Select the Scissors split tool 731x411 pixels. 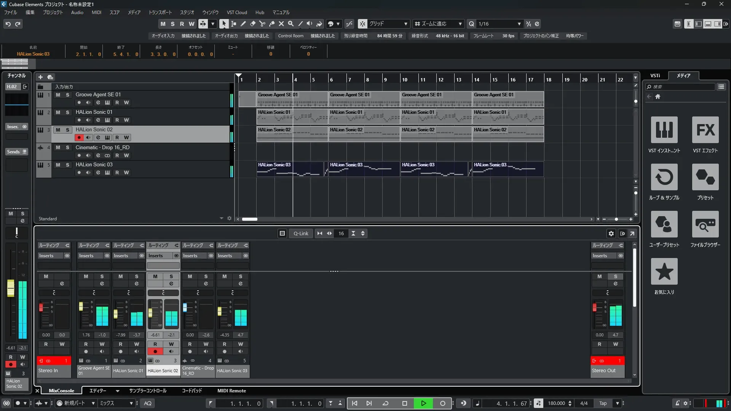262,24
